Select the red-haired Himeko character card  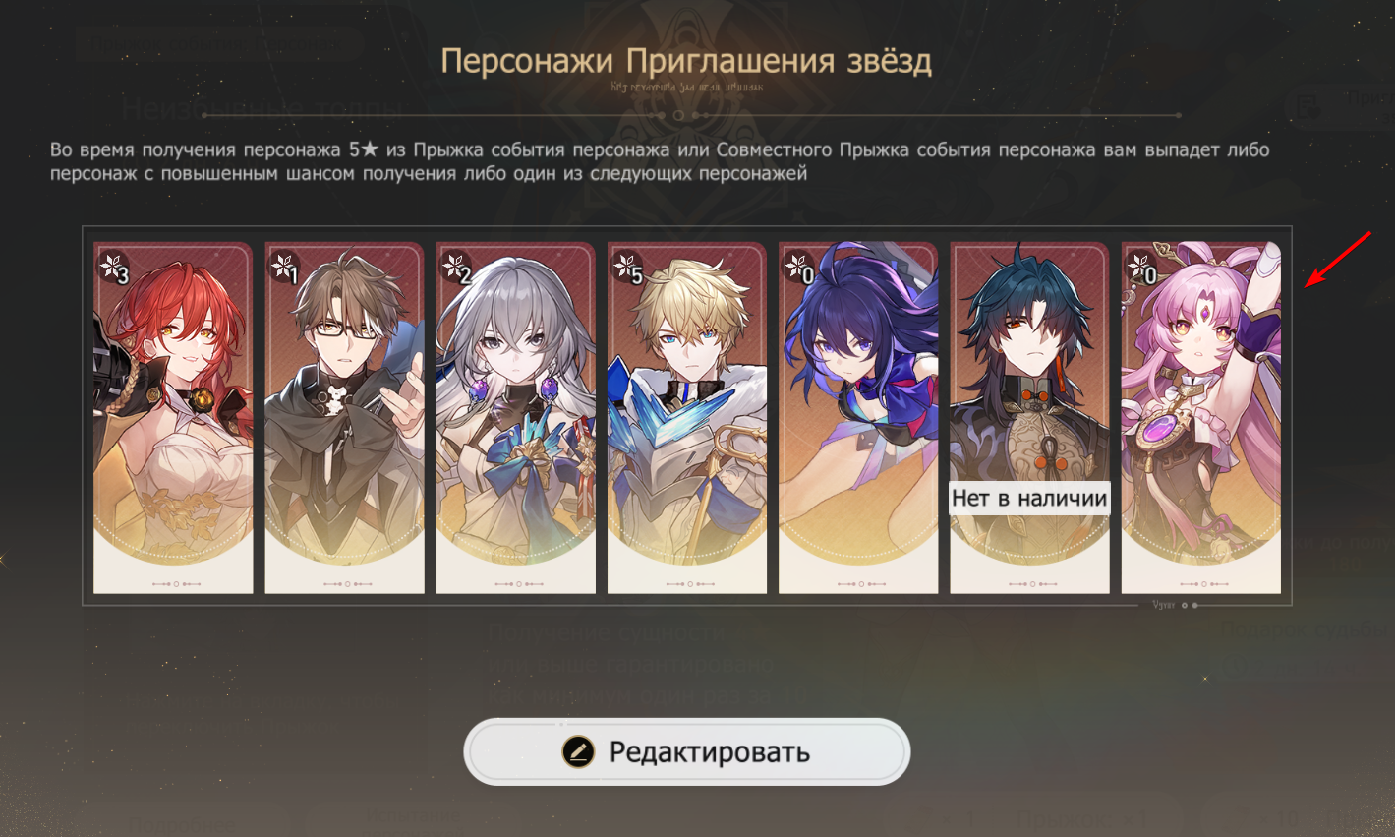click(x=173, y=418)
